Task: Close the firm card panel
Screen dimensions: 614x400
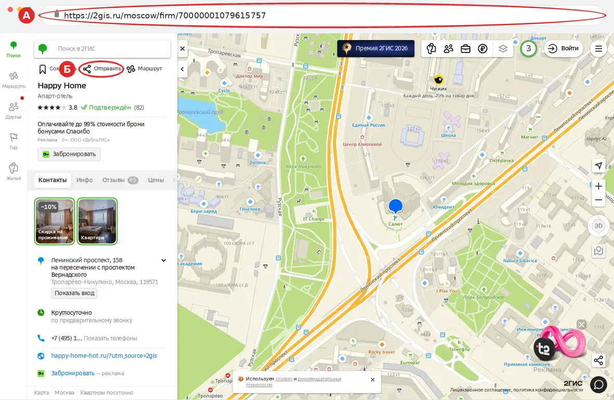Action: [183, 48]
